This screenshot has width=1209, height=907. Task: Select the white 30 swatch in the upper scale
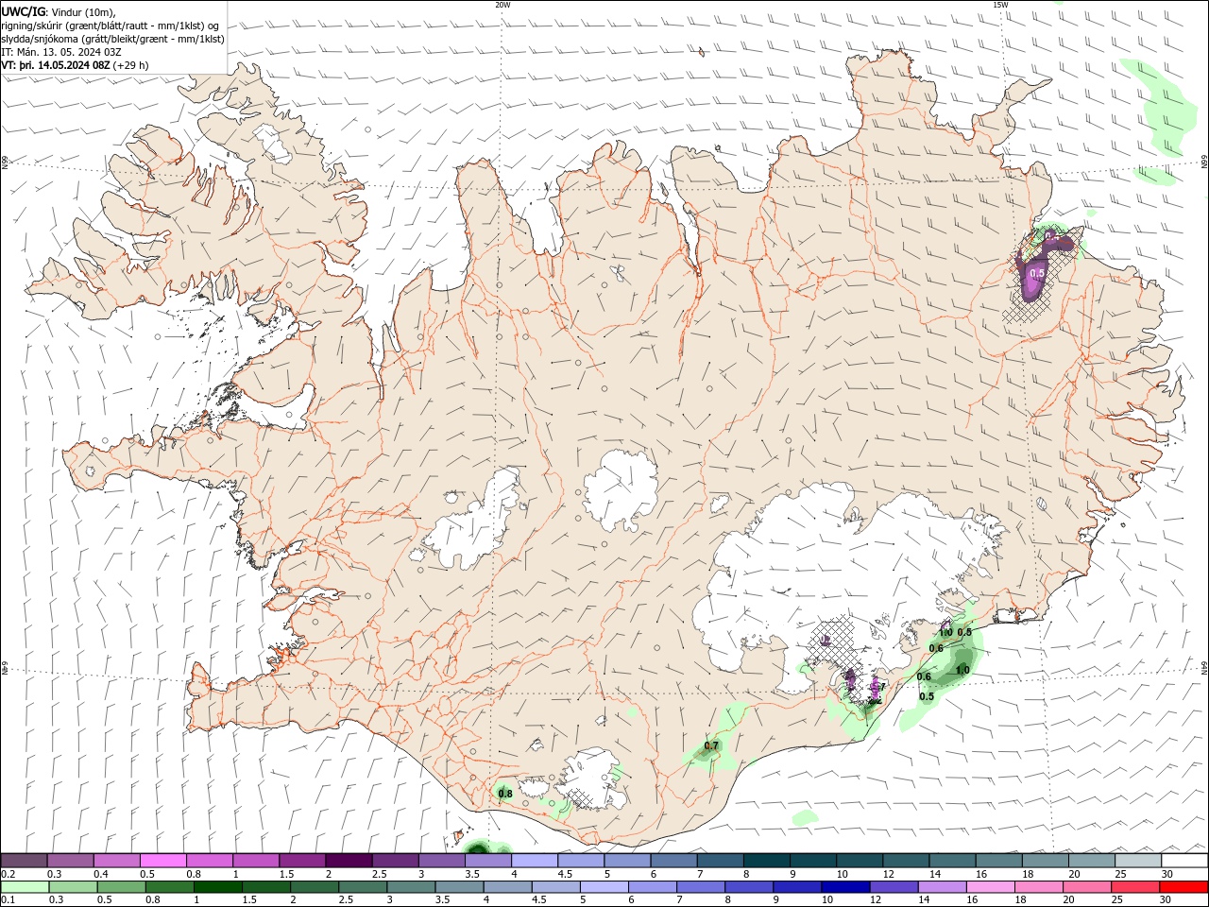click(x=1184, y=861)
